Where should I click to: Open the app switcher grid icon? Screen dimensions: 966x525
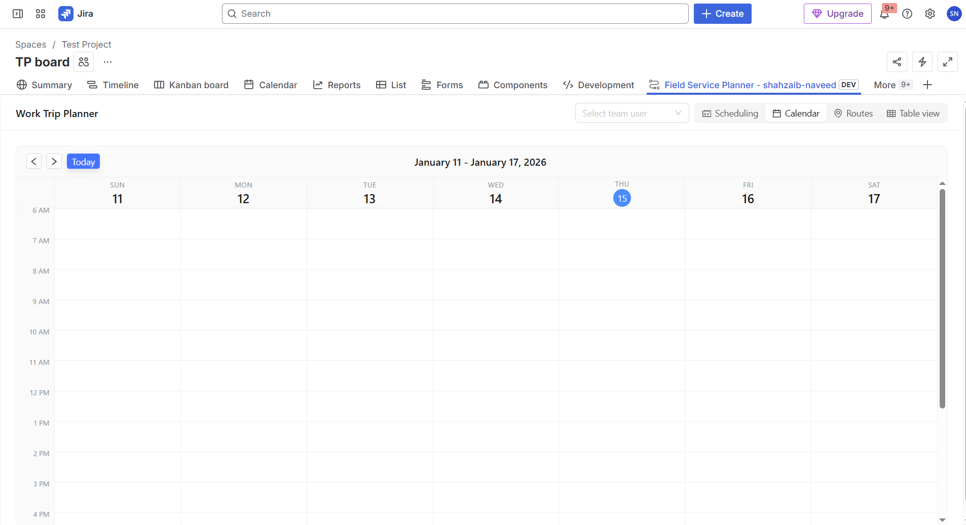pos(41,14)
